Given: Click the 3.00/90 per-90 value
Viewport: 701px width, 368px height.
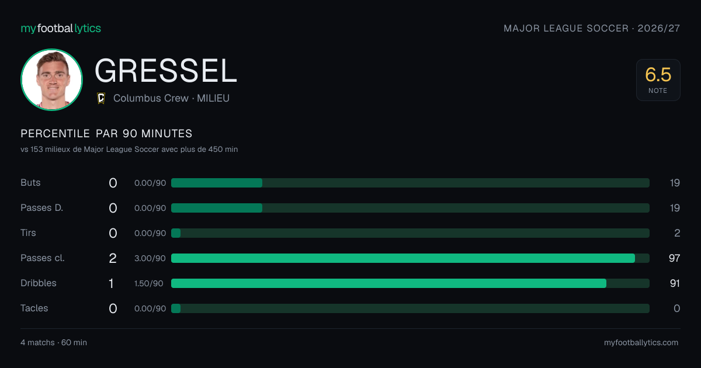Looking at the screenshot, I should [x=150, y=258].
